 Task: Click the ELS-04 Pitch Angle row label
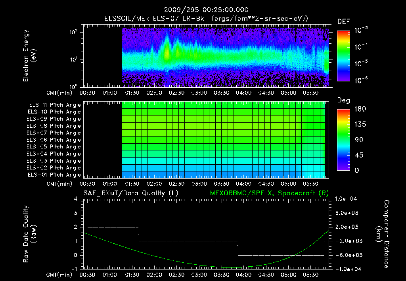(54, 154)
